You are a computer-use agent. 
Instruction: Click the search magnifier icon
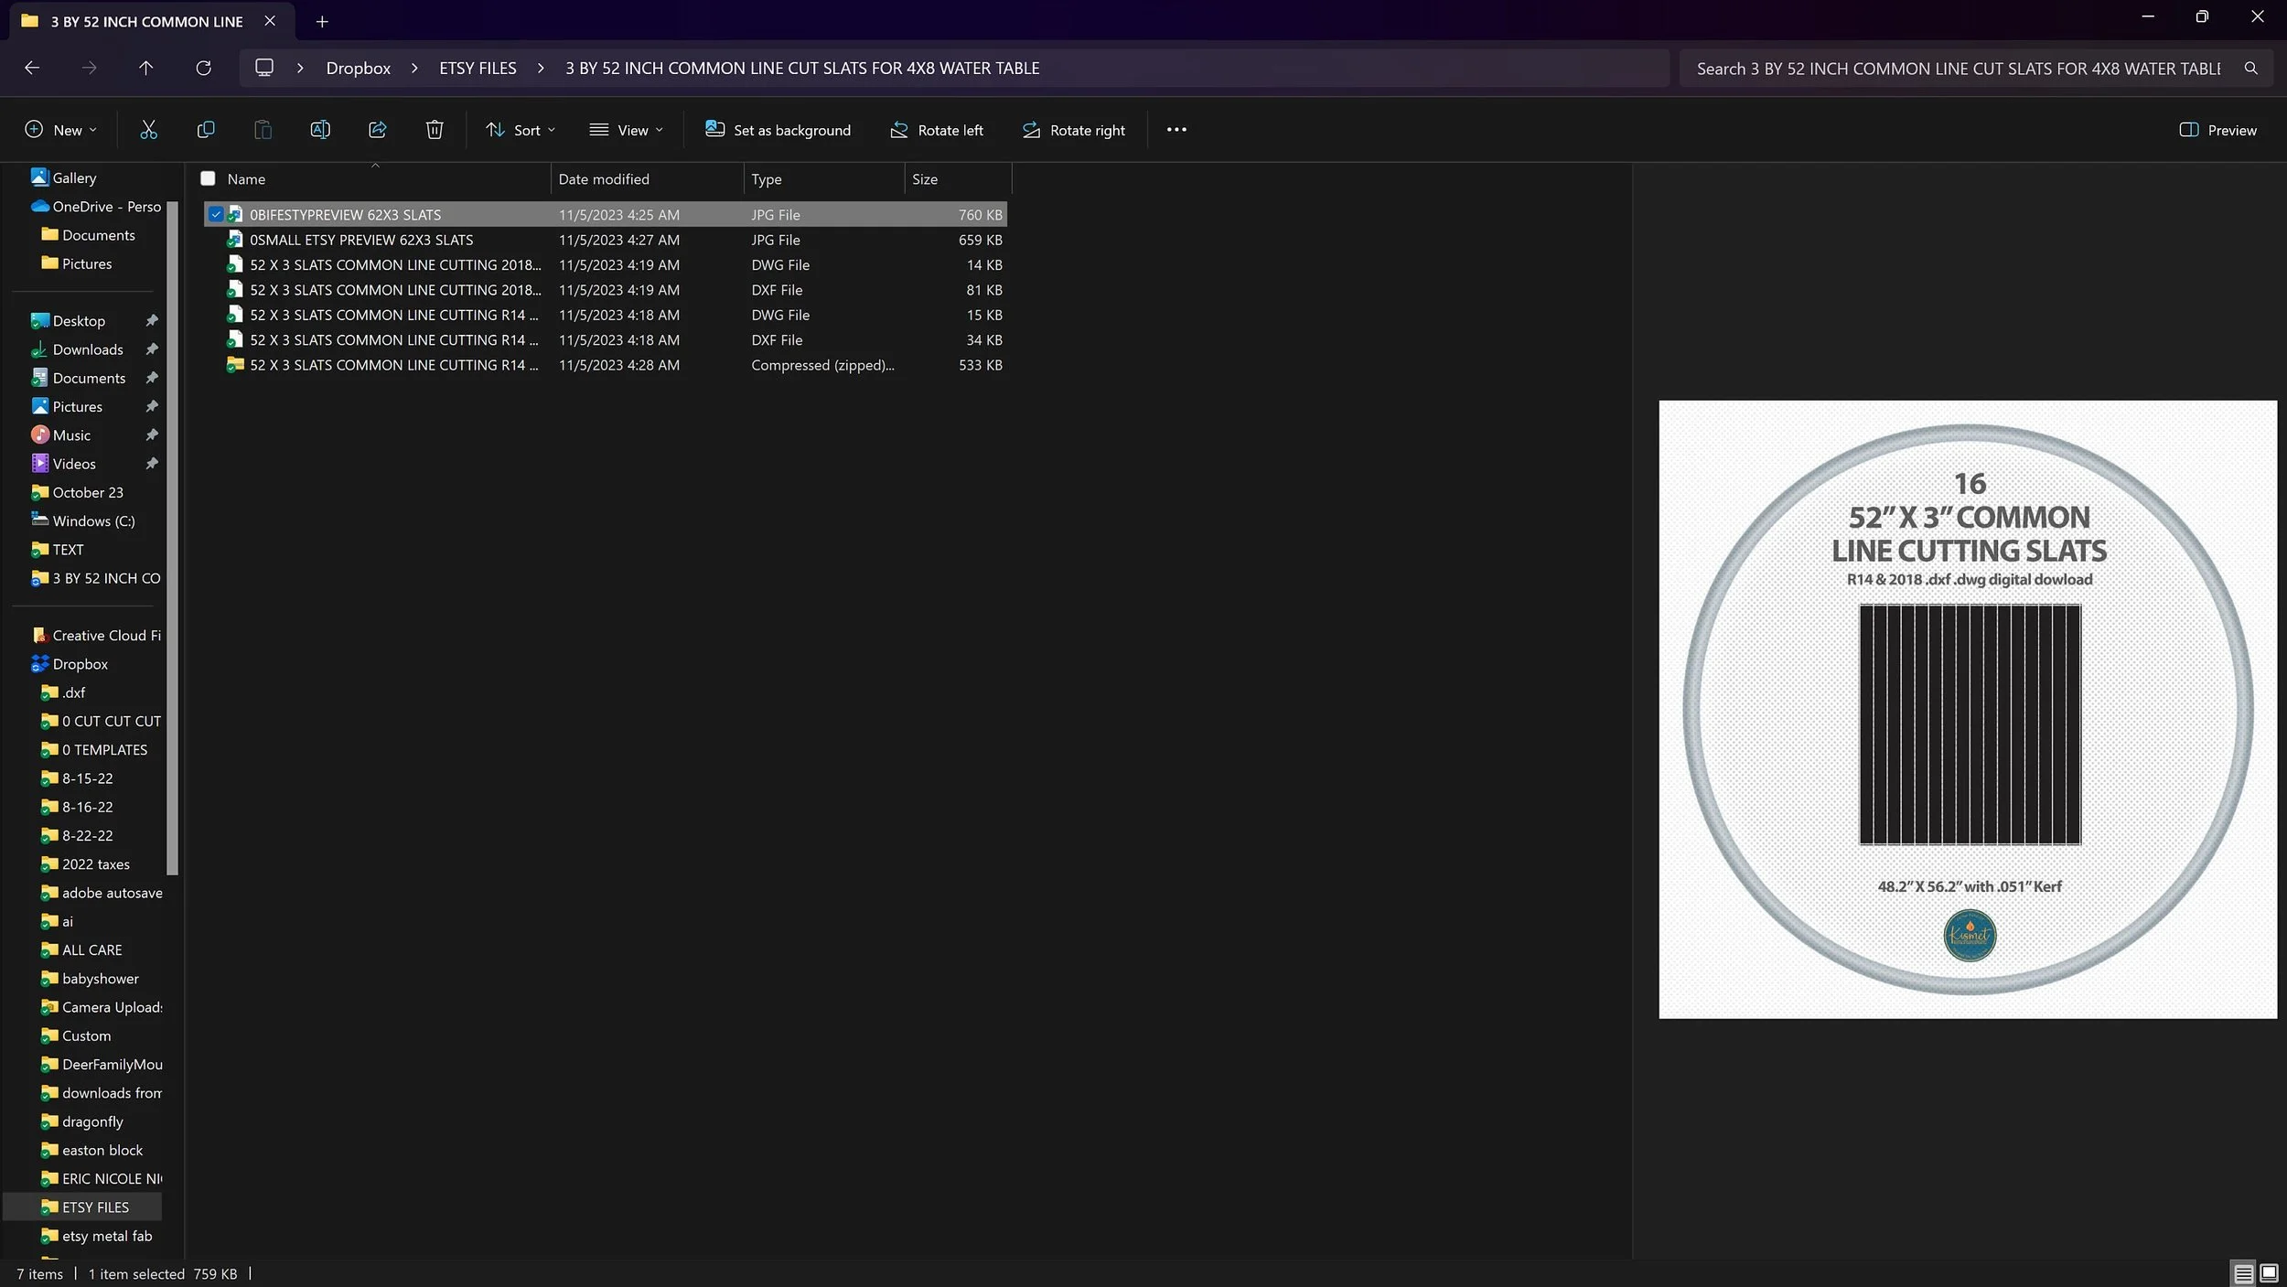[2251, 69]
